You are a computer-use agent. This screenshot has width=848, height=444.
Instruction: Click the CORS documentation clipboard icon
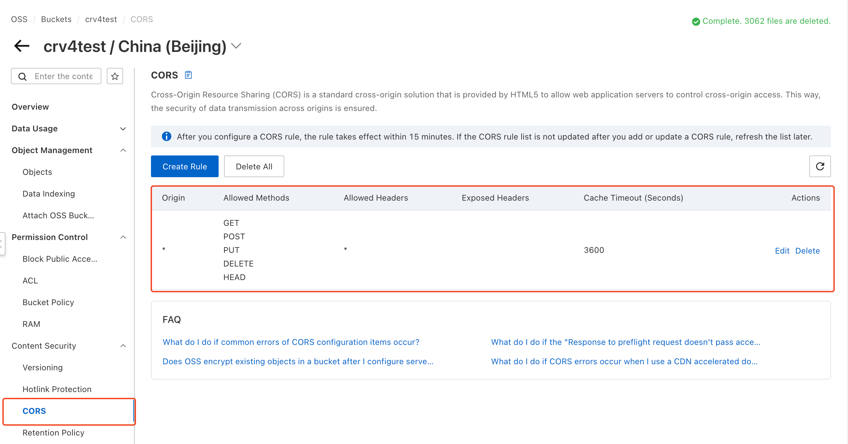(188, 75)
